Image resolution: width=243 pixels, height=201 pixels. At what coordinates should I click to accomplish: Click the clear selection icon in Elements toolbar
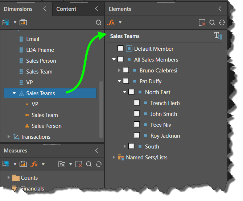pos(202,22)
